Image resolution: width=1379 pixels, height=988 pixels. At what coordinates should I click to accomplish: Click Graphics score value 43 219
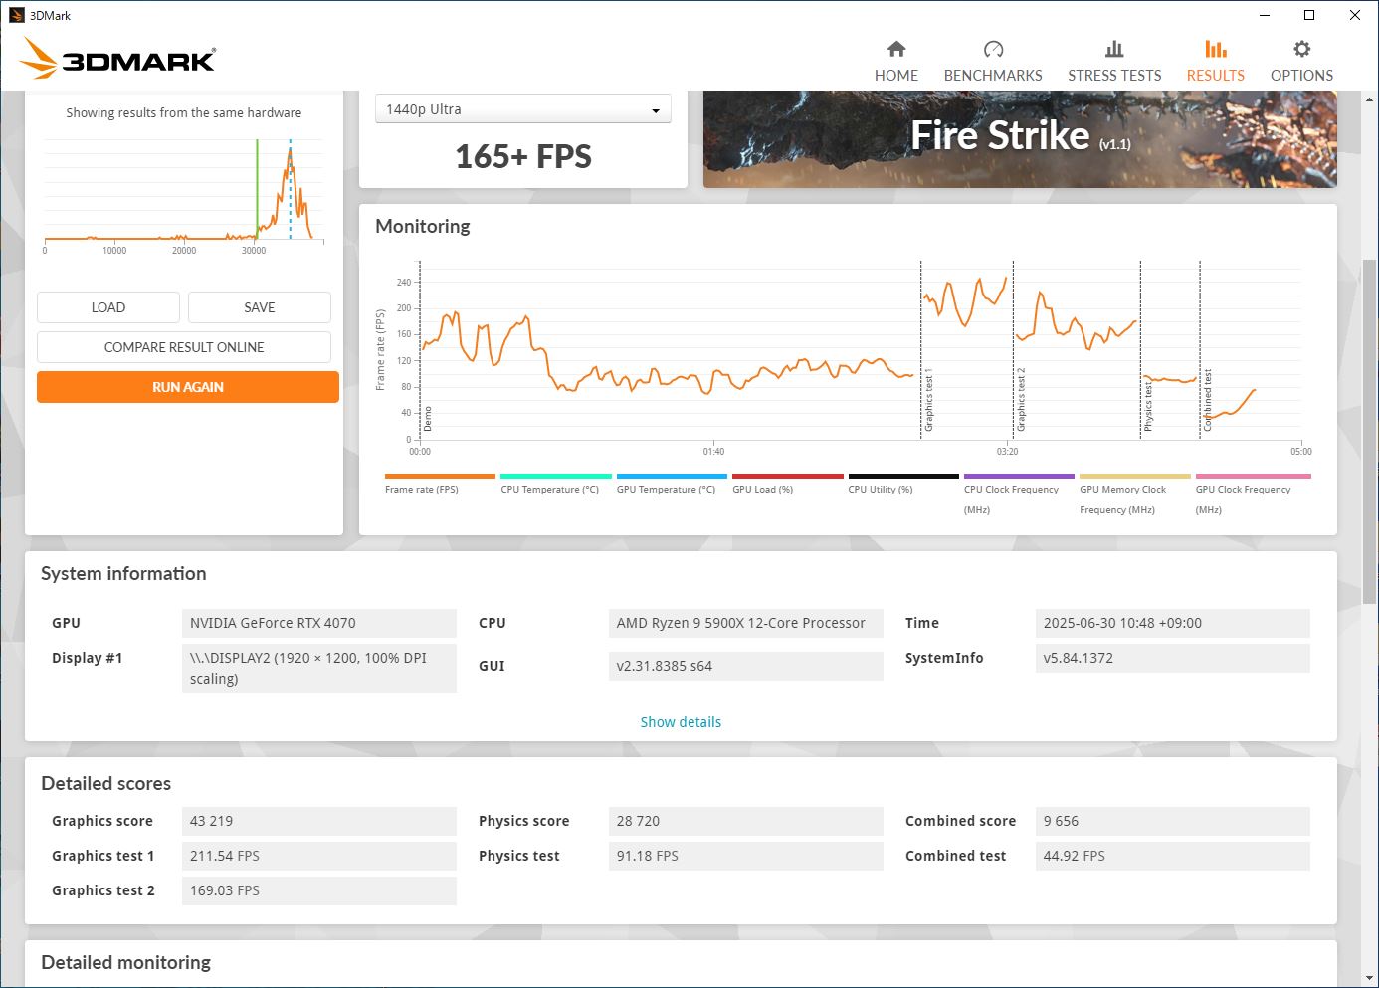coord(319,821)
